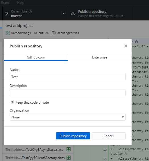Click the commit title test addproject

tap(19, 26)
